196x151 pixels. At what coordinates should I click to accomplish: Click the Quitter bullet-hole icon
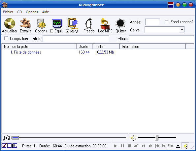pos(120,23)
